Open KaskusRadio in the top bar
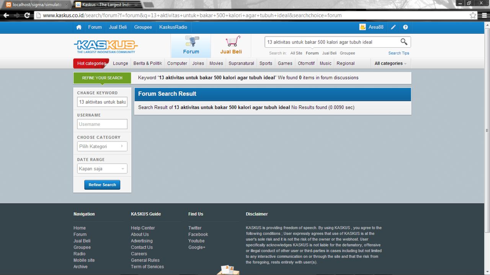The width and height of the screenshot is (490, 275). 173,27
